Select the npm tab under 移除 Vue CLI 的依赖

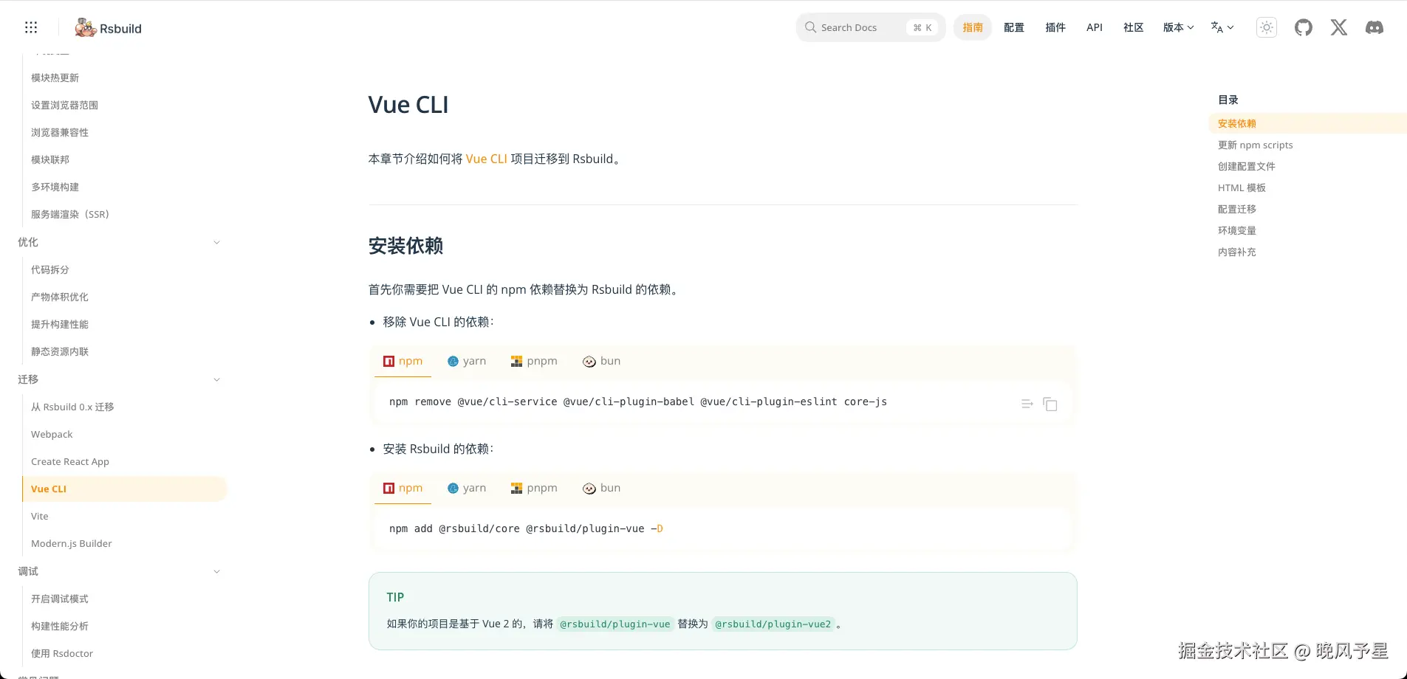click(x=403, y=361)
